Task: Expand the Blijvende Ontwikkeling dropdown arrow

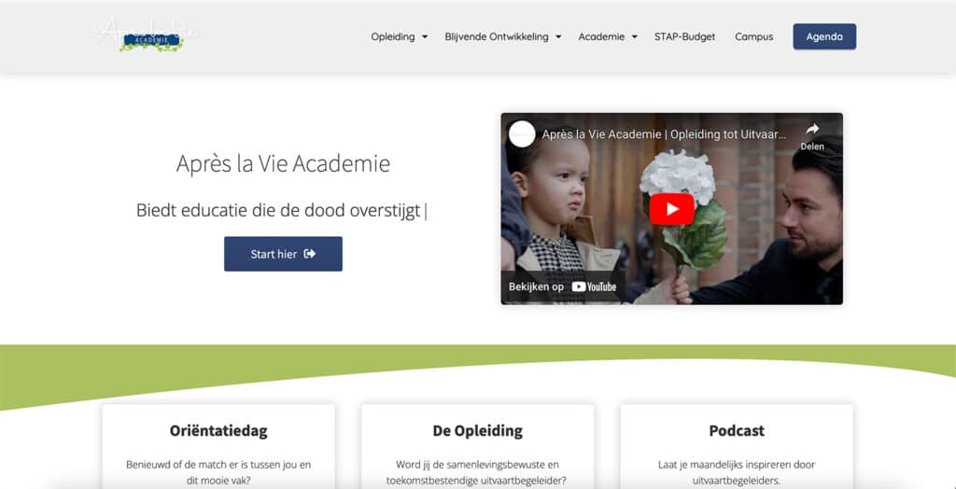Action: click(x=558, y=36)
